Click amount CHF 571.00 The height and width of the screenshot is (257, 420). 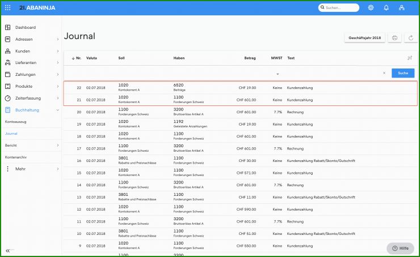pyautogui.click(x=246, y=173)
